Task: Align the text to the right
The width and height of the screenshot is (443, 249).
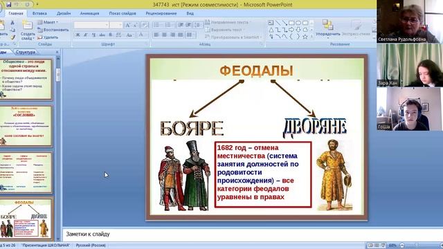Action: point(172,35)
